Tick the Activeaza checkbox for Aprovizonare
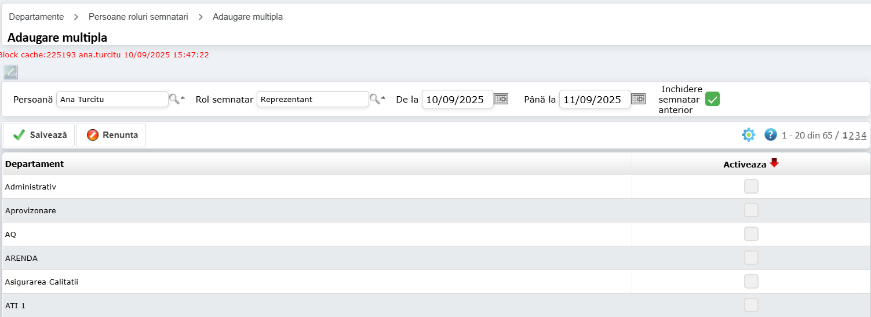871x317 pixels. tap(751, 210)
